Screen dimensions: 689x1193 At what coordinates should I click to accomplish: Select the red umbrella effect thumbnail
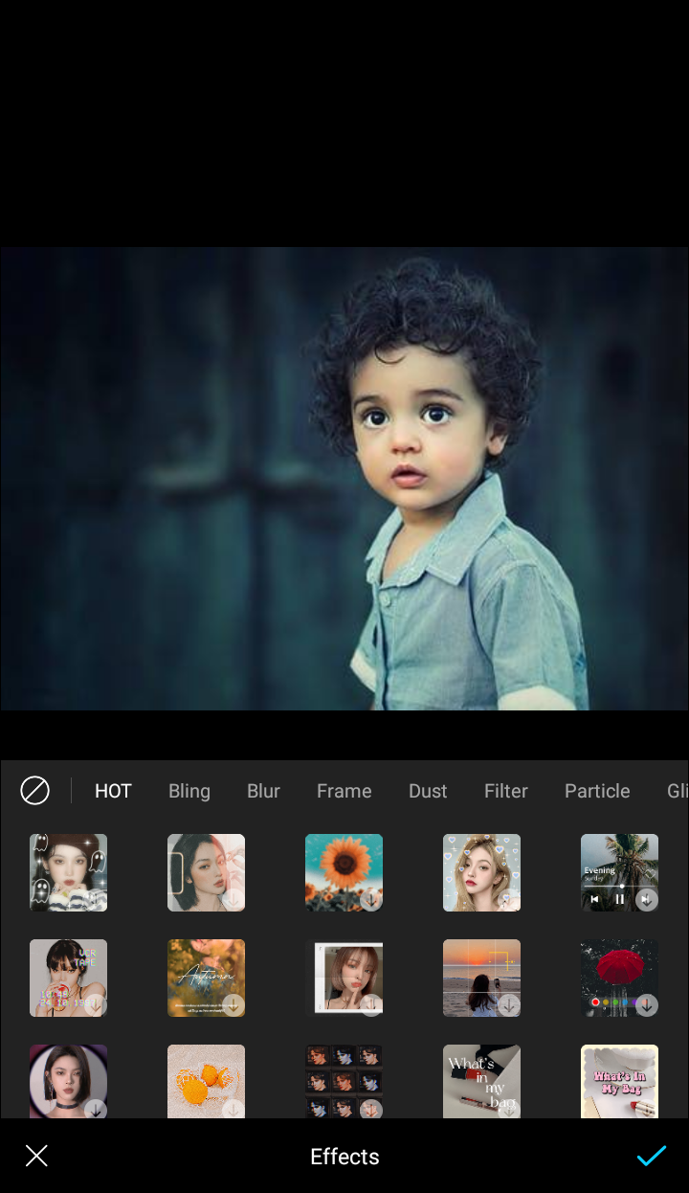[x=619, y=978]
